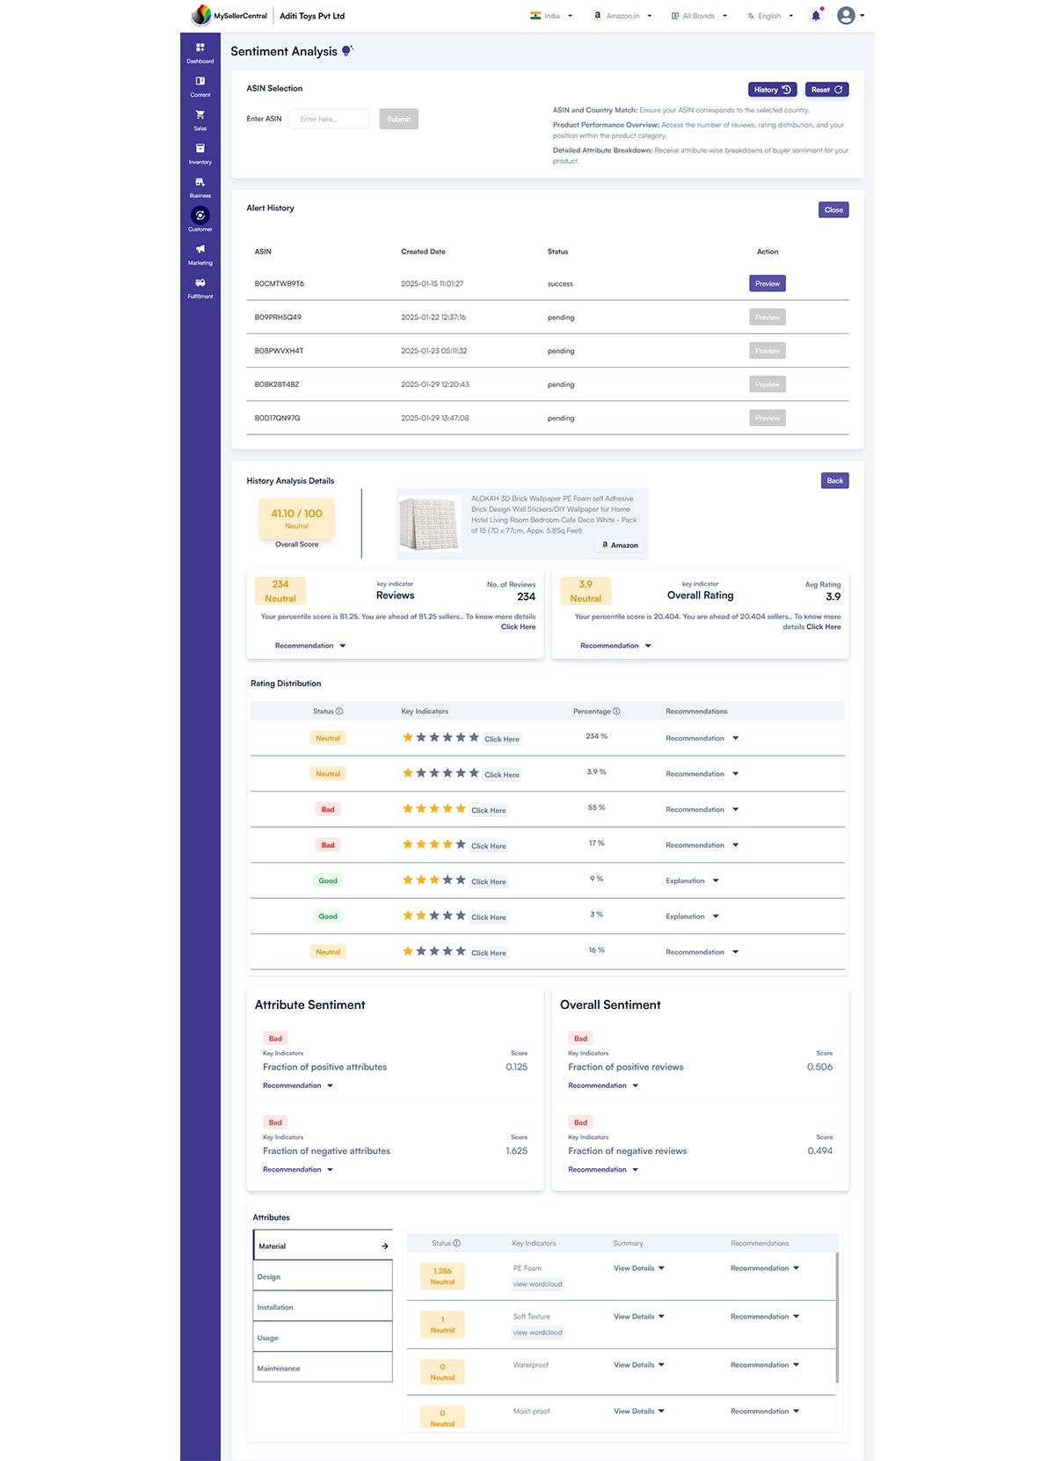Click the History button

772,90
